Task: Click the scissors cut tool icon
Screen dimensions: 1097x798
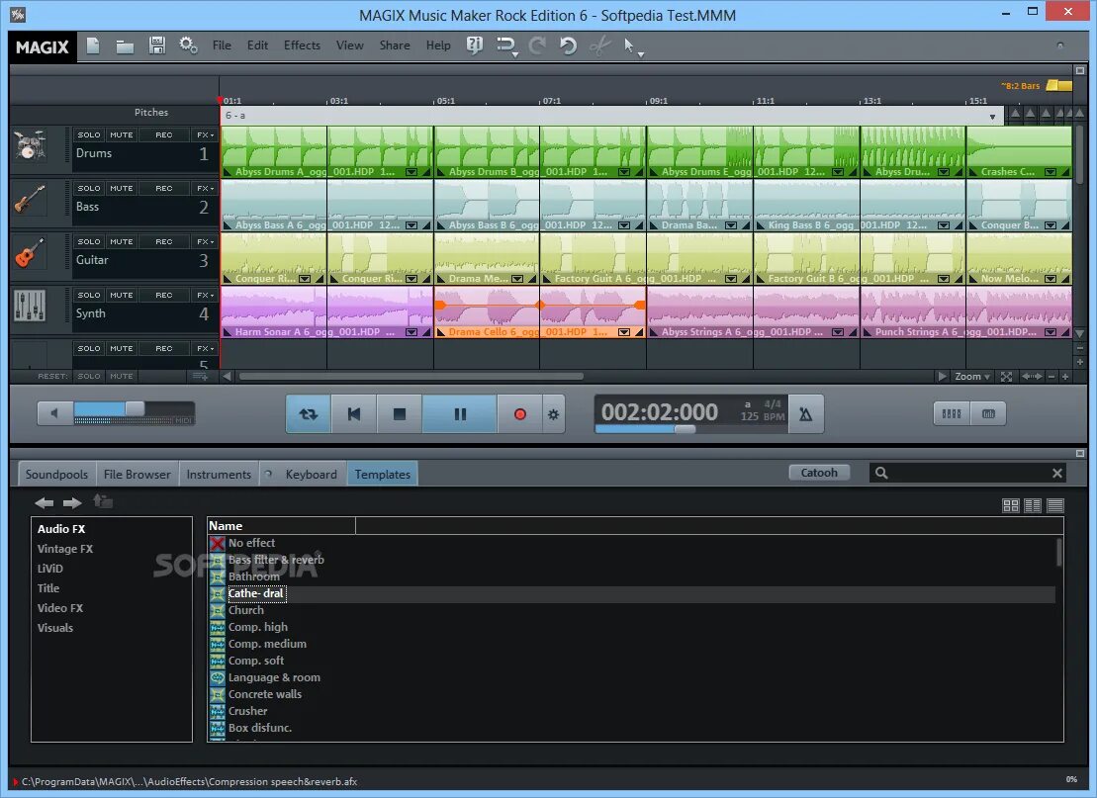Action: 599,46
